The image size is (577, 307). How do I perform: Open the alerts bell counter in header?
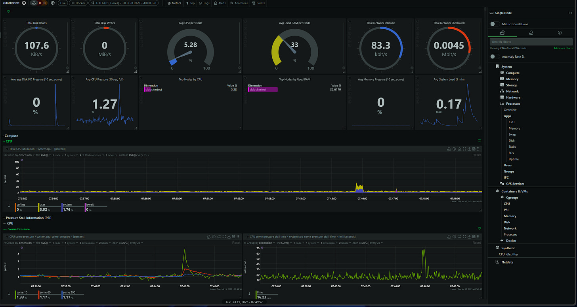point(39,3)
